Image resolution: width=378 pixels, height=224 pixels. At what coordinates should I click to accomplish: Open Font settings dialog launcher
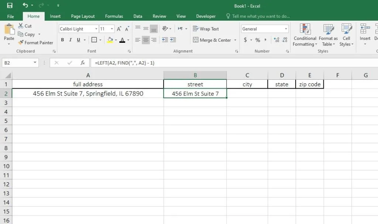(129, 51)
